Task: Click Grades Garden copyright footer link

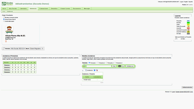Action: tap(184, 92)
